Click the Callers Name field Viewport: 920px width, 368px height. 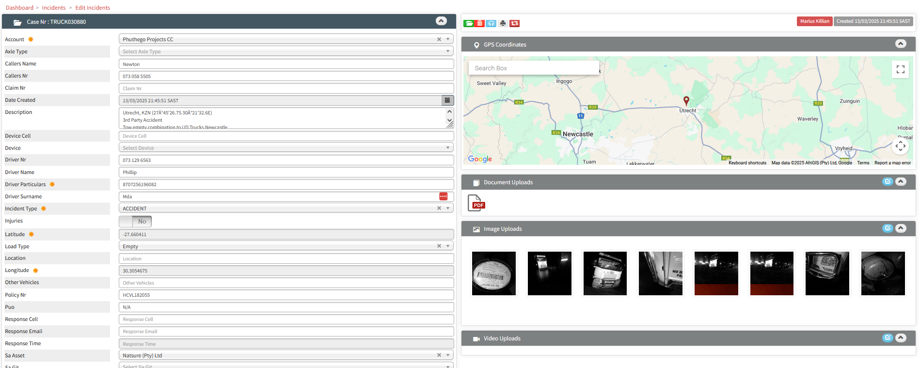click(x=286, y=64)
